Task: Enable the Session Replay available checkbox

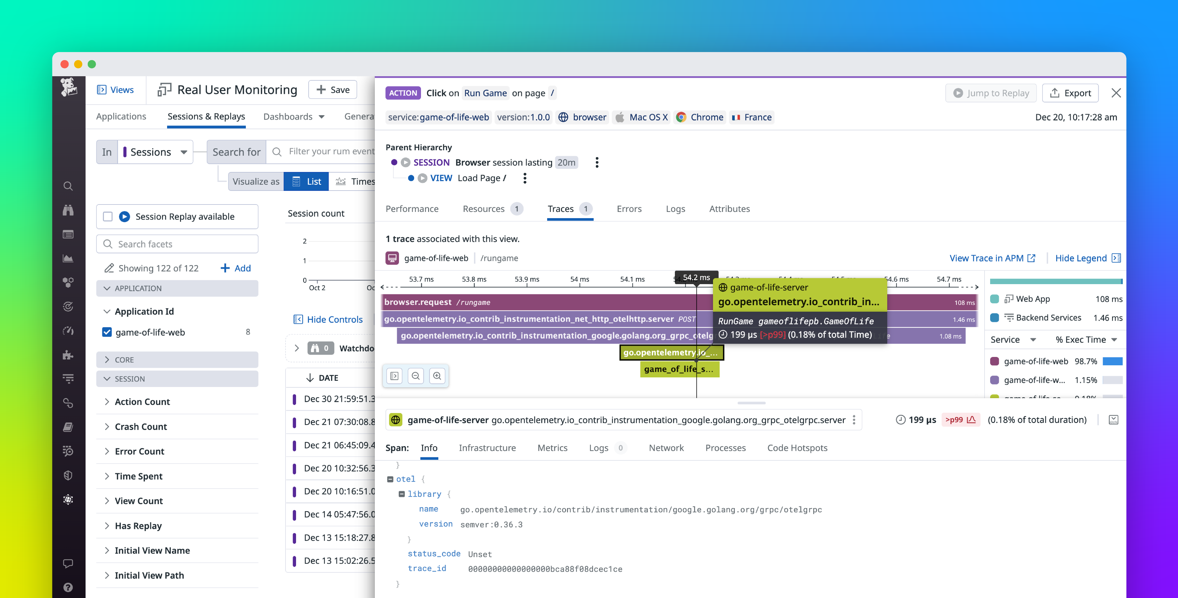Action: click(x=107, y=216)
